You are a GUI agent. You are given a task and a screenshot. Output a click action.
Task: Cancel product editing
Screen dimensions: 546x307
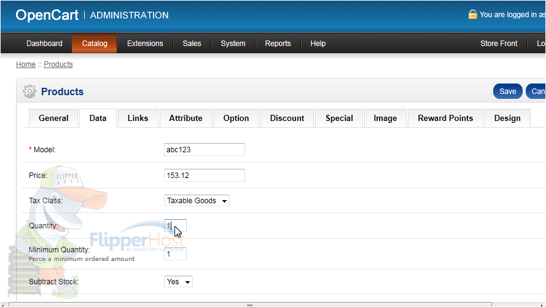coord(536,91)
